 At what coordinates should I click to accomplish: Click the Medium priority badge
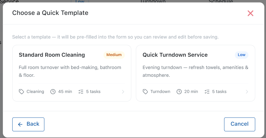(114, 55)
